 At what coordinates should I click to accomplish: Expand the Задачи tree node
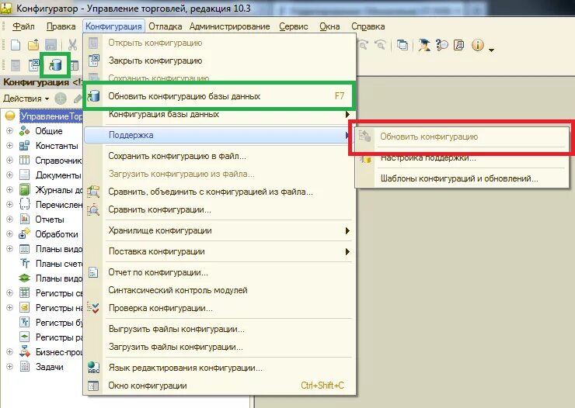(10, 366)
